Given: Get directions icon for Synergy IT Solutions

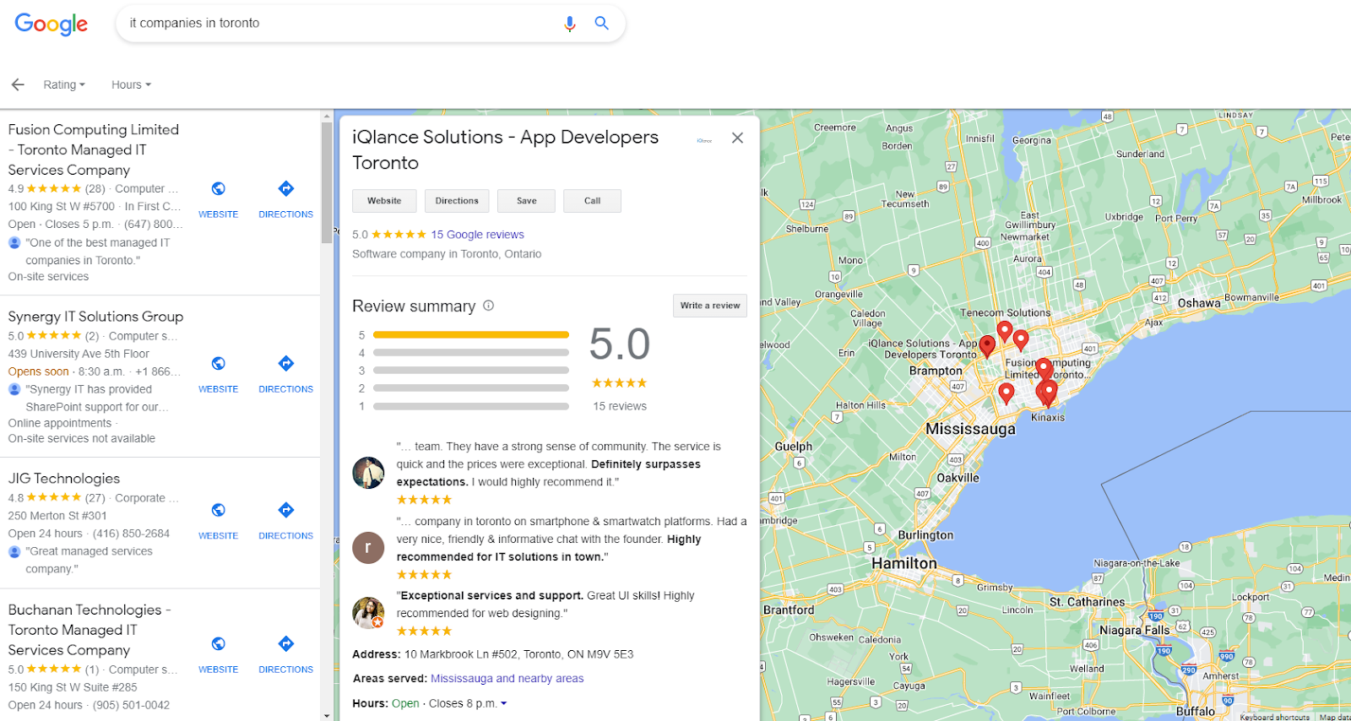Looking at the screenshot, I should tap(286, 363).
